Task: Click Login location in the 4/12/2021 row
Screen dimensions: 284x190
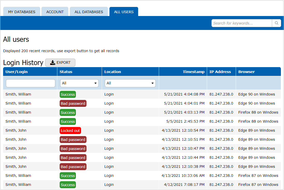Action: (x=109, y=185)
